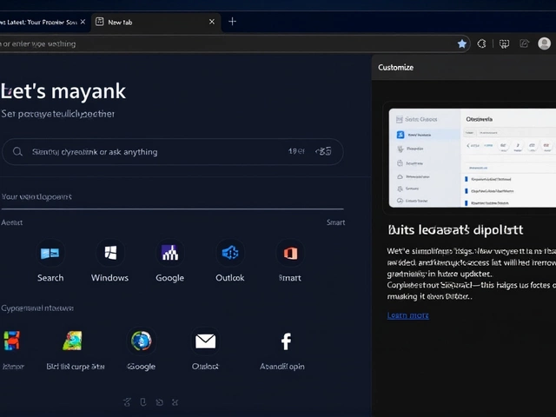
Task: Click the colorful map shortcut icon
Action: pos(73,341)
